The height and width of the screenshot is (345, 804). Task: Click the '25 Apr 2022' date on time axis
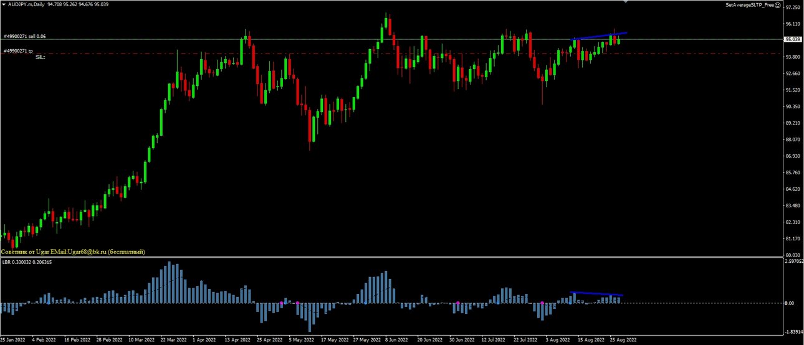click(270, 341)
